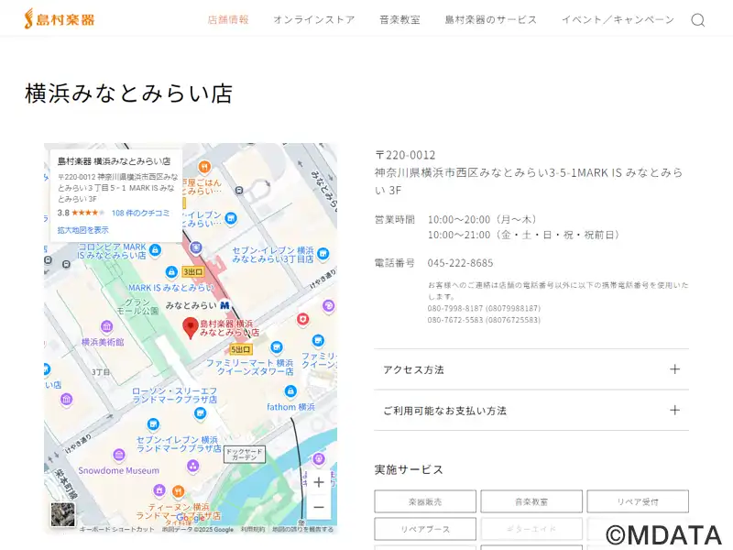Click the shopping pin above fathom 横浜

point(290,391)
